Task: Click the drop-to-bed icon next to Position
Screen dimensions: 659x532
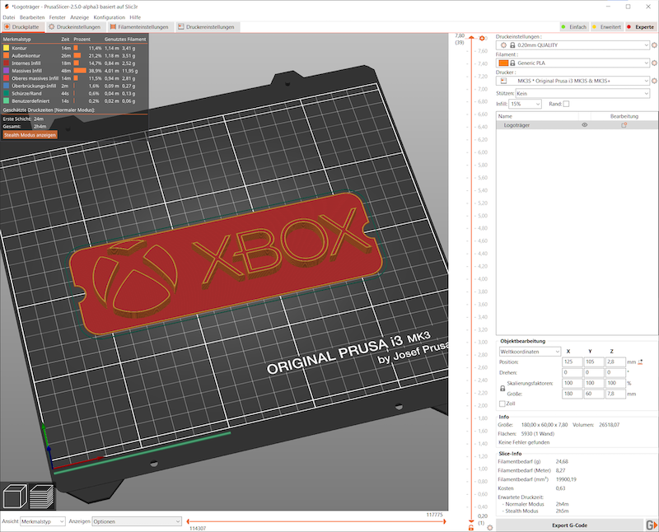Action: (641, 361)
